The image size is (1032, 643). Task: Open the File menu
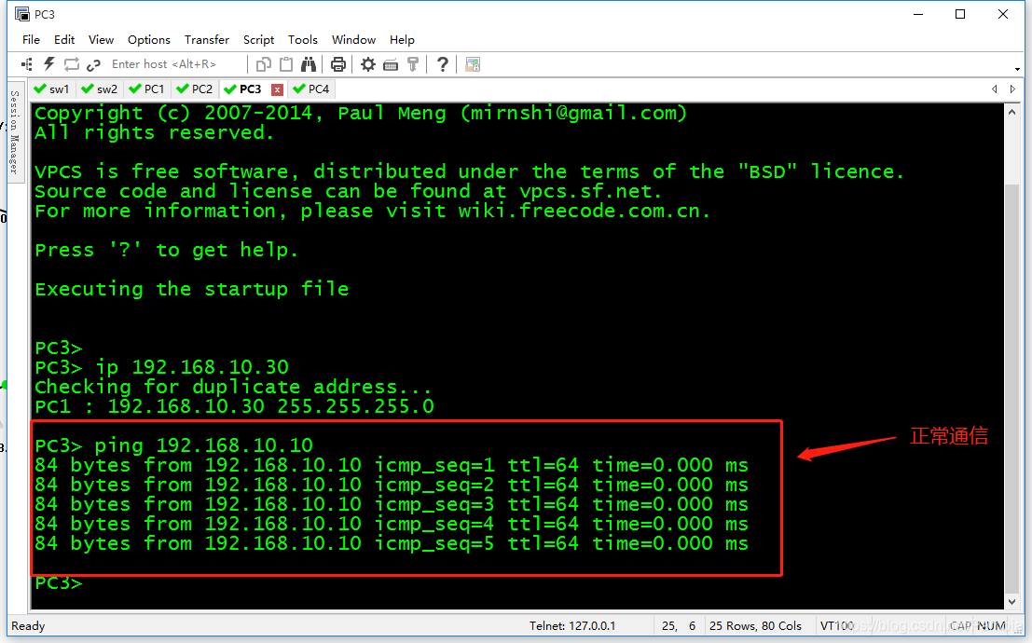coord(31,39)
